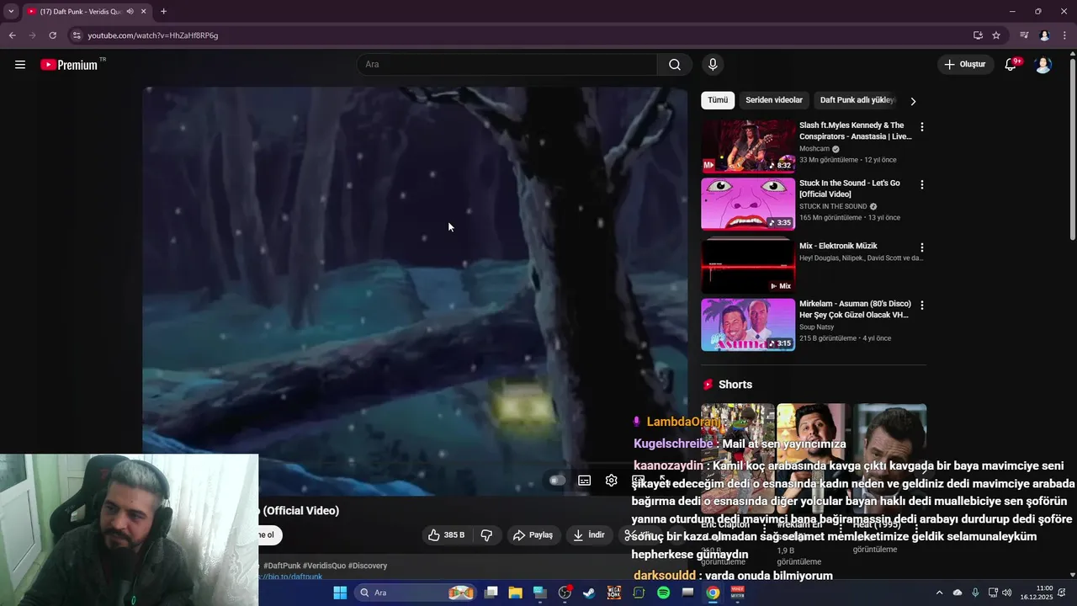Open the Slash Anastasia video thumbnail

click(x=748, y=146)
